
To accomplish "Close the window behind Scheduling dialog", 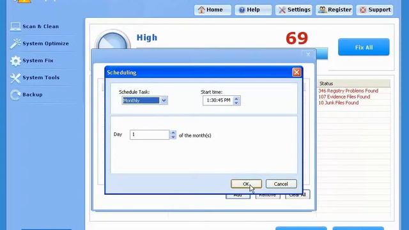I will click(x=308, y=54).
